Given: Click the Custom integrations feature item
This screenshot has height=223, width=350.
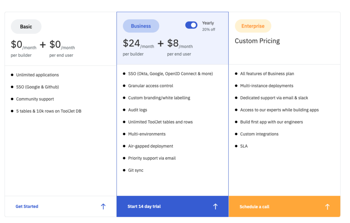Looking at the screenshot, I should point(259,134).
